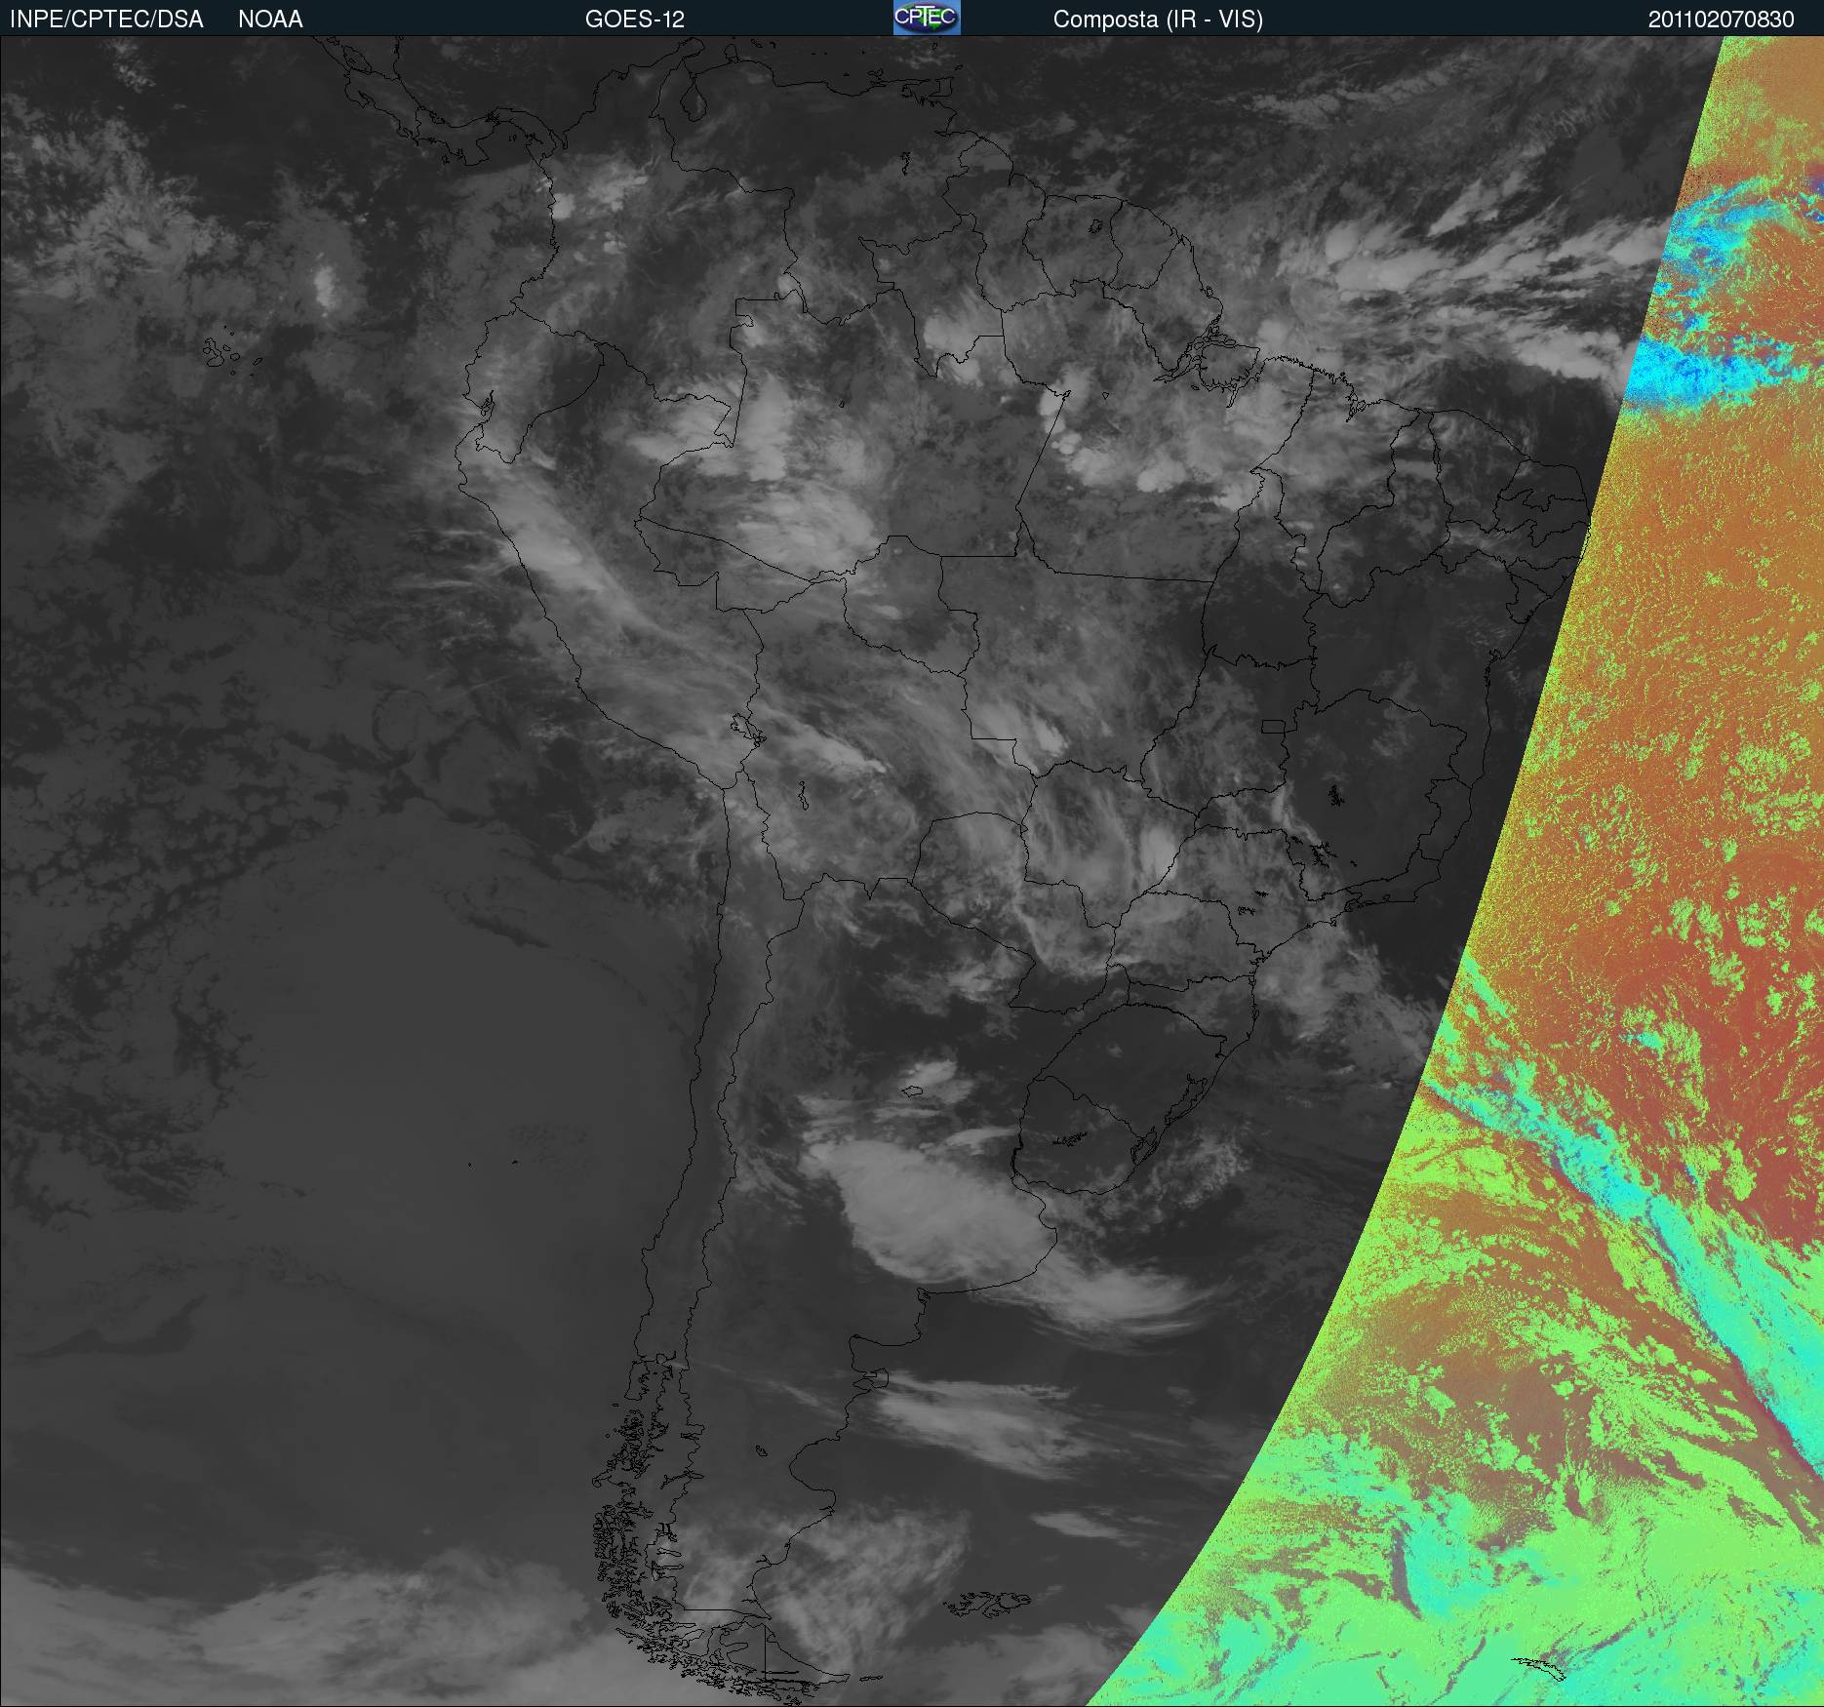The image size is (1824, 1707).
Task: Click the South Georgia island outline in colored swath
Action: tap(1541, 1668)
